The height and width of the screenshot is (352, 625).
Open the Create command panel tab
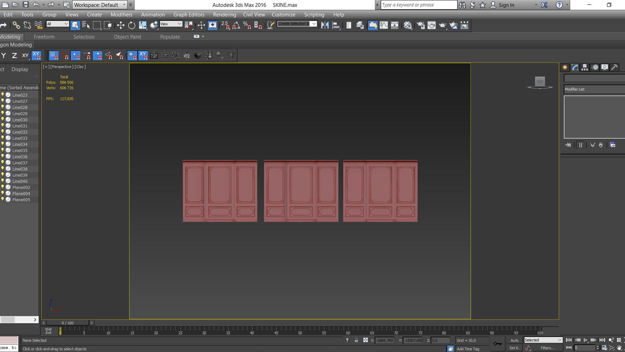pyautogui.click(x=565, y=67)
